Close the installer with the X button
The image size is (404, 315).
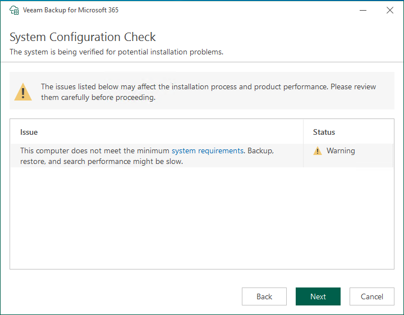tap(390, 10)
